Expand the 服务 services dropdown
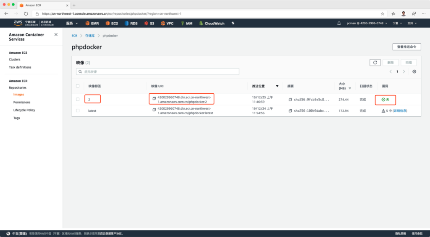 pos(72,24)
